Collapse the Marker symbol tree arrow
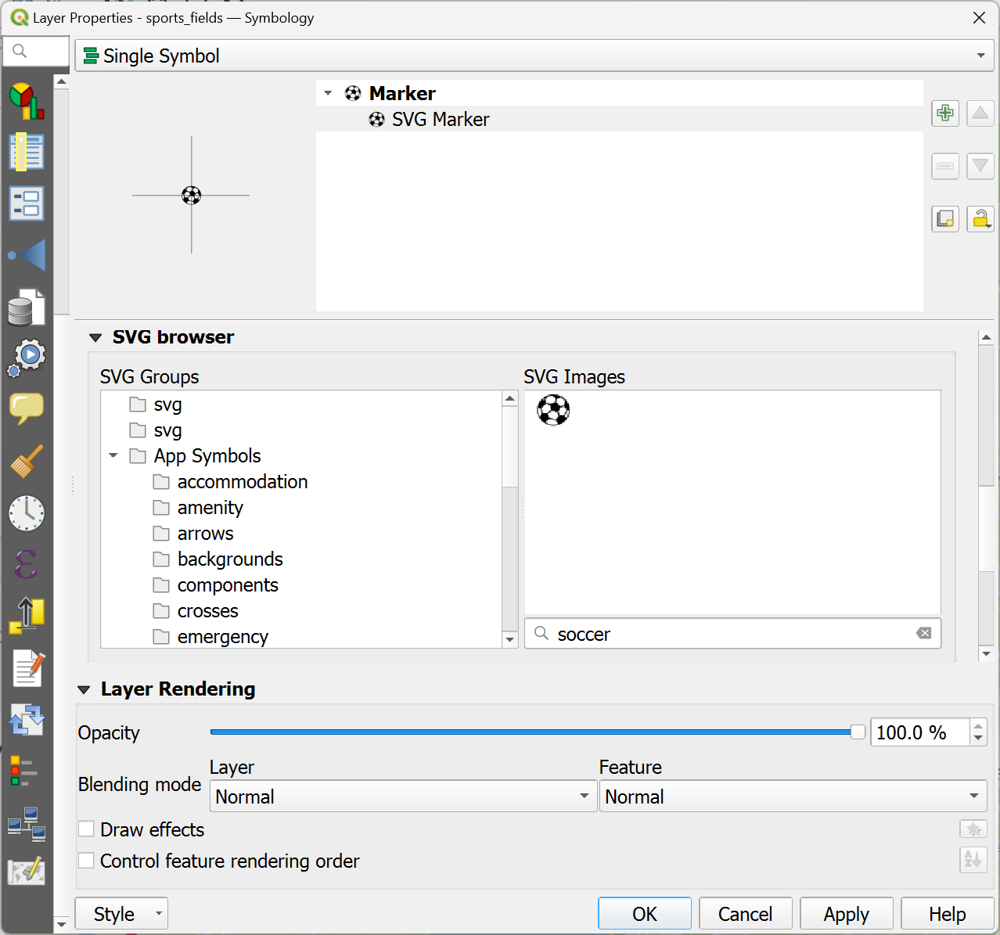This screenshot has width=1000, height=935. [x=328, y=93]
